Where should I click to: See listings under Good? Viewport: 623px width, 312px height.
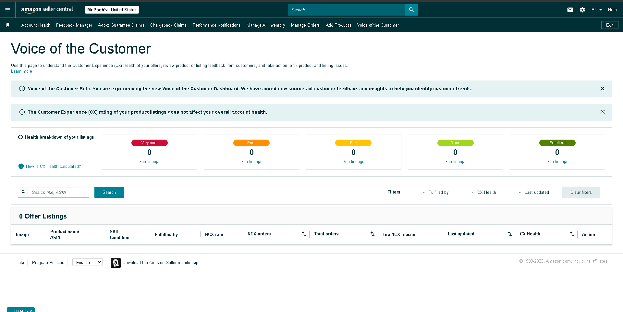(456, 161)
